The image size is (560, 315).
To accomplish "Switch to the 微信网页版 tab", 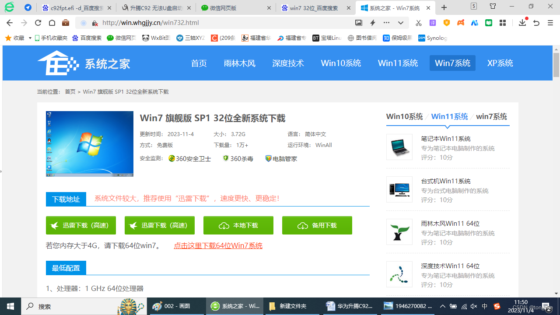I will pos(236,8).
